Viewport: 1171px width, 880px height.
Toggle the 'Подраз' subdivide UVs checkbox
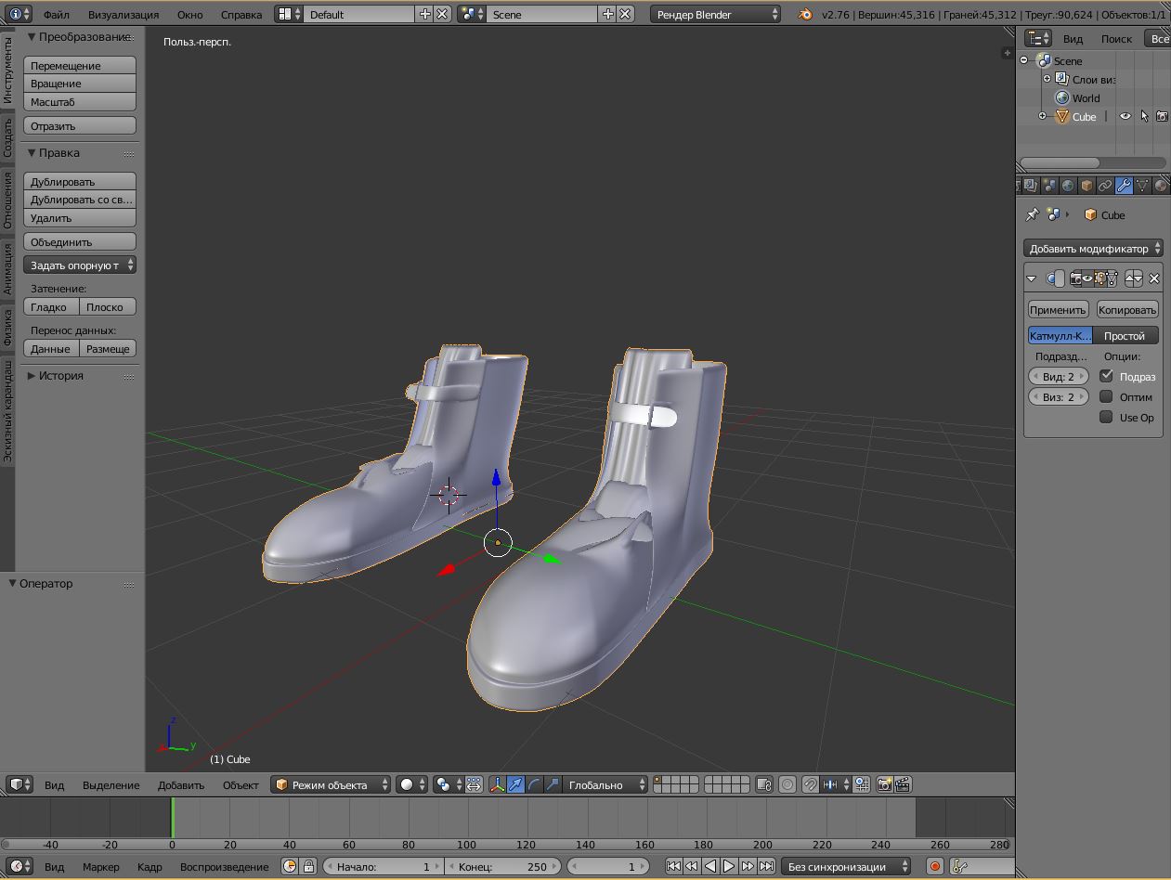point(1106,376)
